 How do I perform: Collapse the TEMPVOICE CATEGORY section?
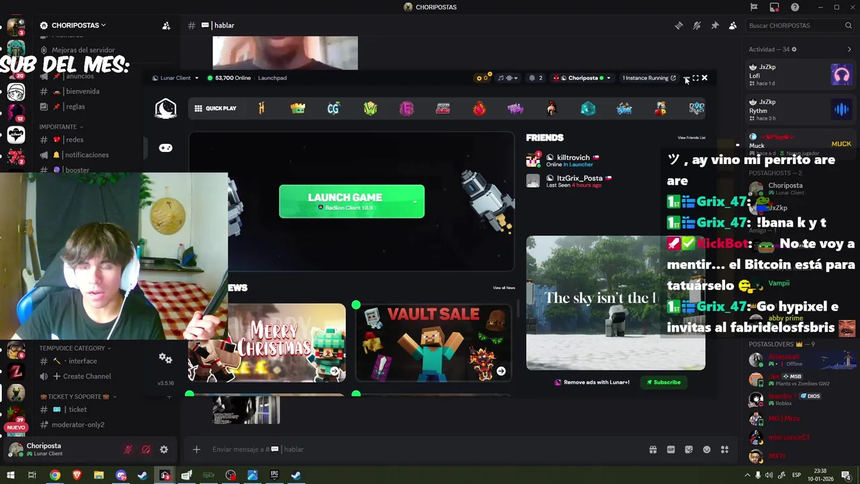[x=75, y=348]
